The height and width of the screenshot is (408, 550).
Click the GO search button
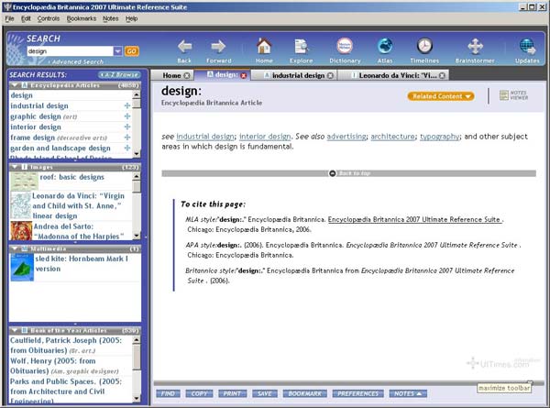click(x=131, y=51)
